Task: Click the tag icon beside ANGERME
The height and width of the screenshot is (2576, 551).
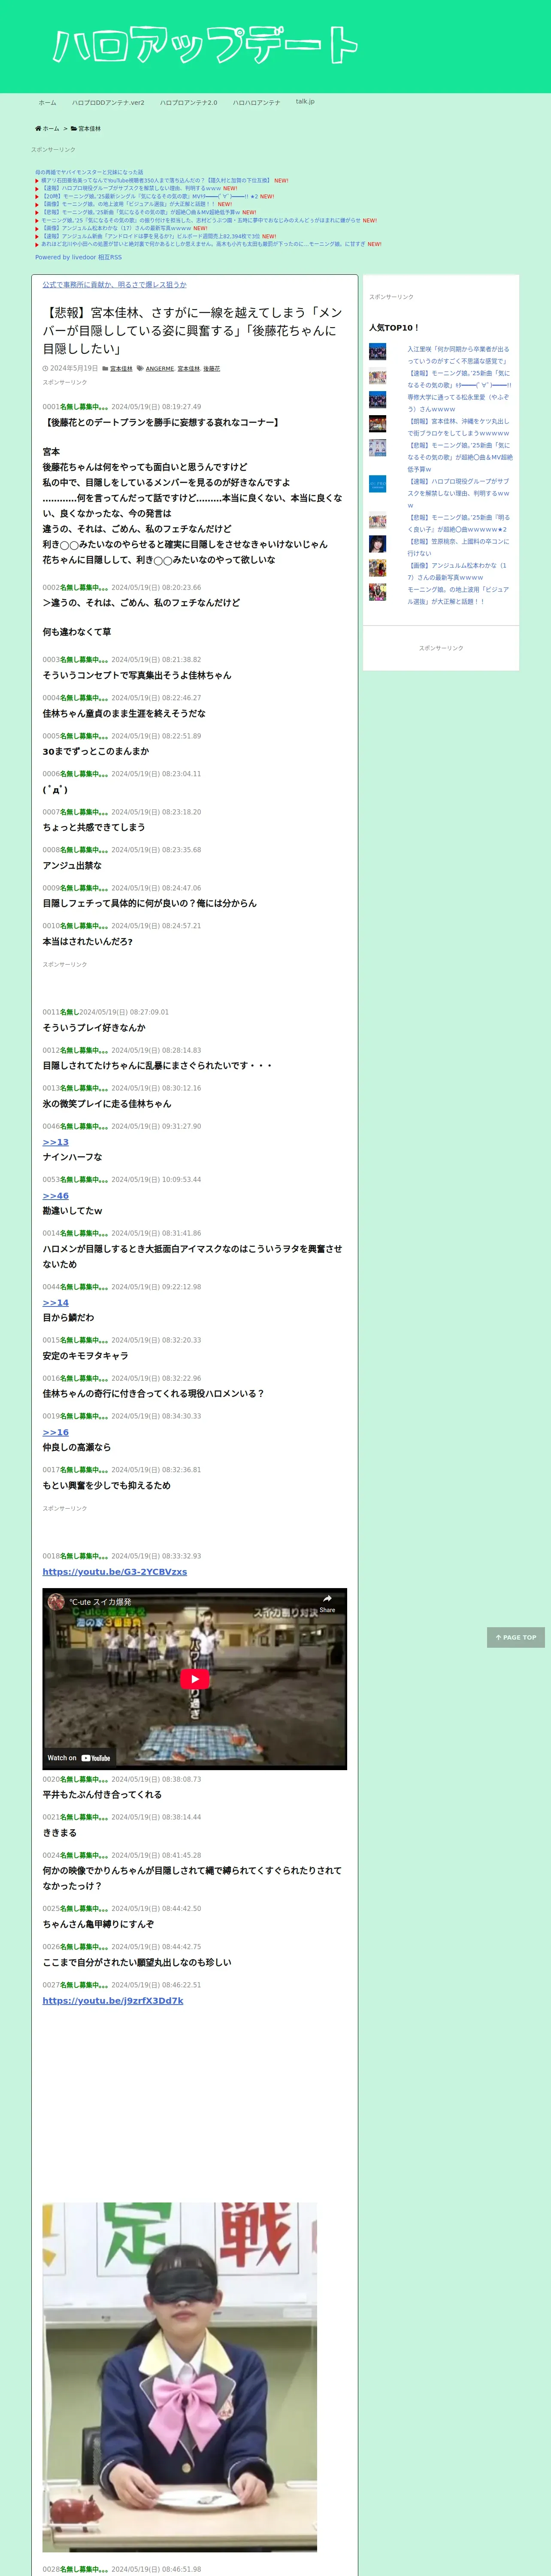Action: click(x=140, y=368)
